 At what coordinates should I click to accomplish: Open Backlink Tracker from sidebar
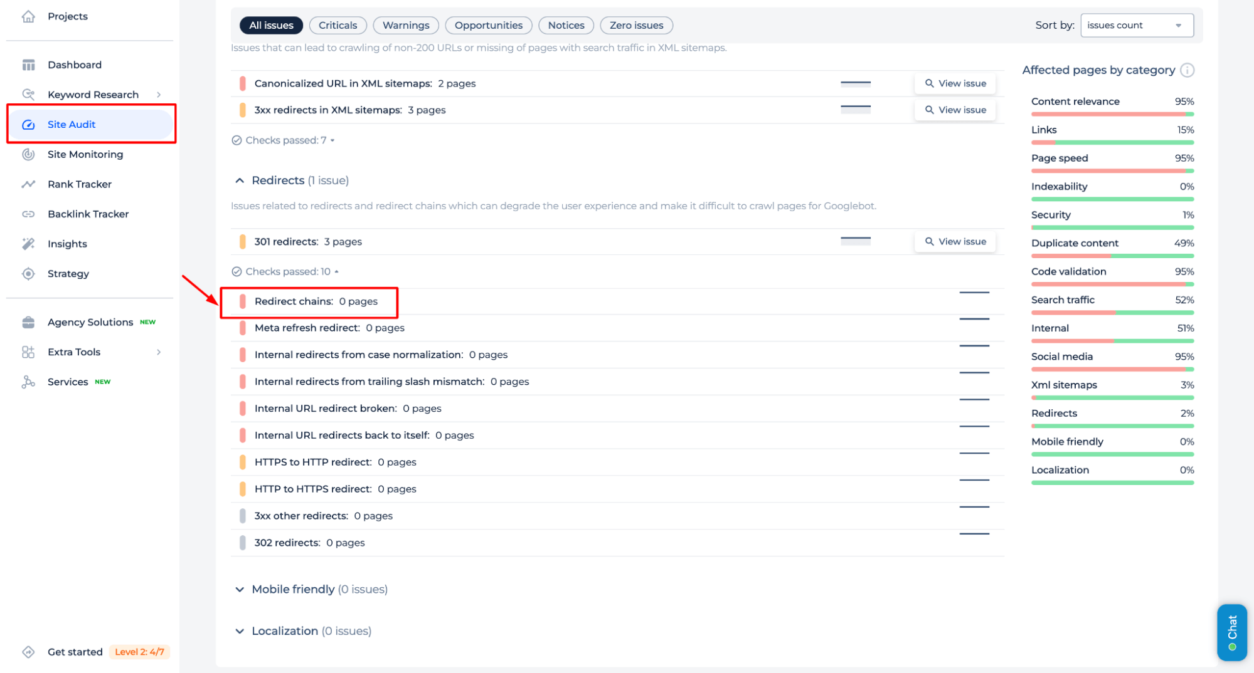pyautogui.click(x=88, y=214)
